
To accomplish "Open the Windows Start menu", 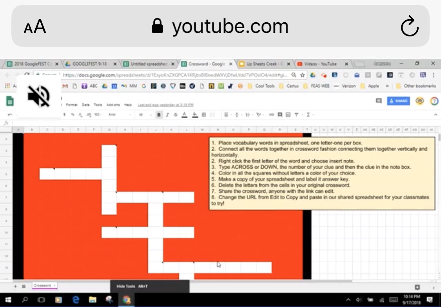I will pos(8,300).
